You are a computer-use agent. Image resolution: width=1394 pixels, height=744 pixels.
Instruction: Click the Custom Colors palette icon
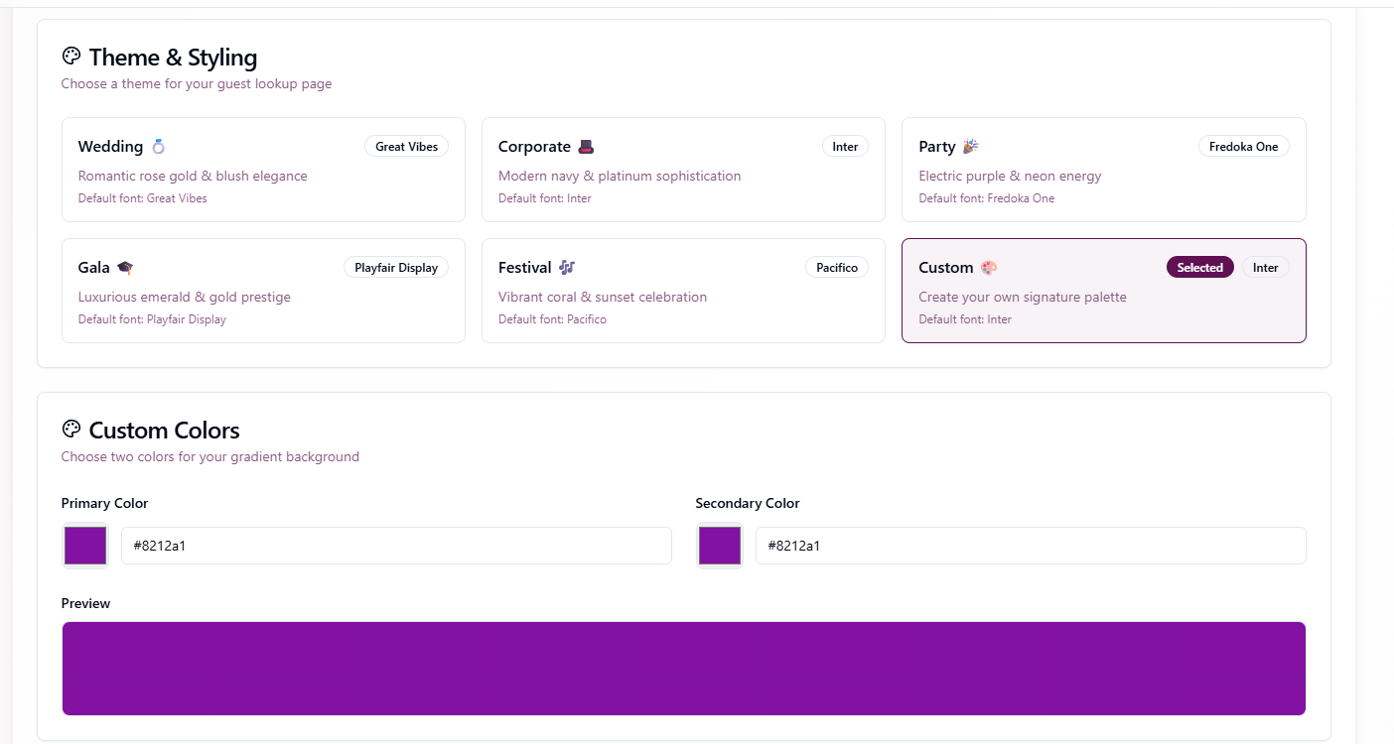tap(70, 429)
